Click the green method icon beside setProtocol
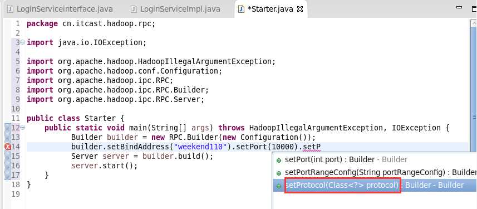 pos(279,186)
